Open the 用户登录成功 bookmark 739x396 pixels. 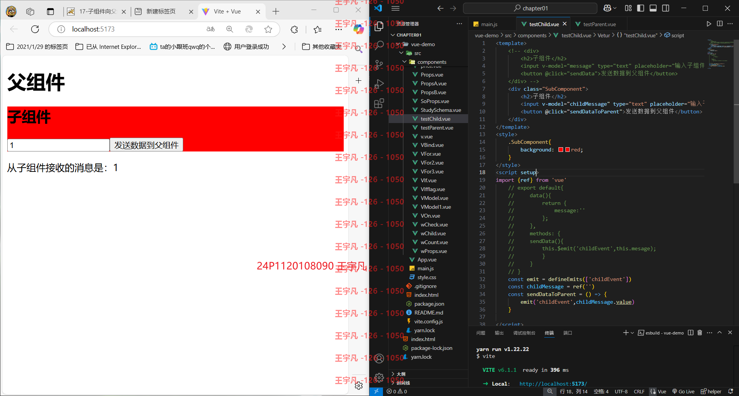[x=246, y=47]
